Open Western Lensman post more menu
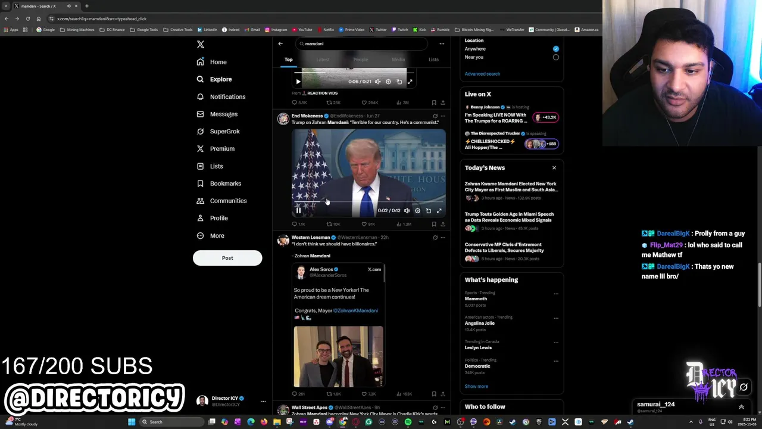This screenshot has width=762, height=429. tap(442, 237)
